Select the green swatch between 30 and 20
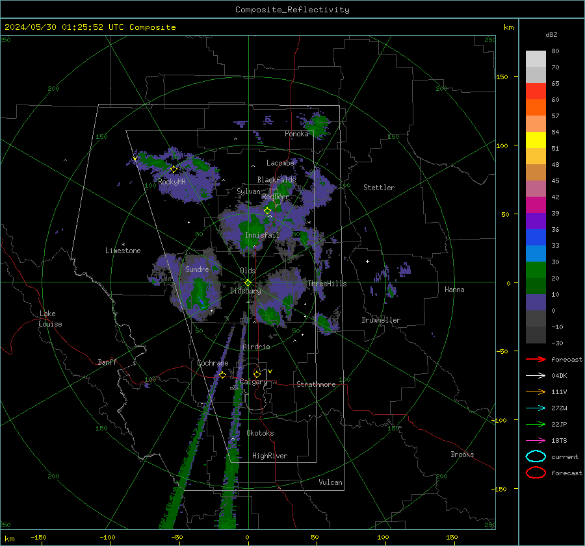This screenshot has height=546, width=585. pyautogui.click(x=536, y=269)
